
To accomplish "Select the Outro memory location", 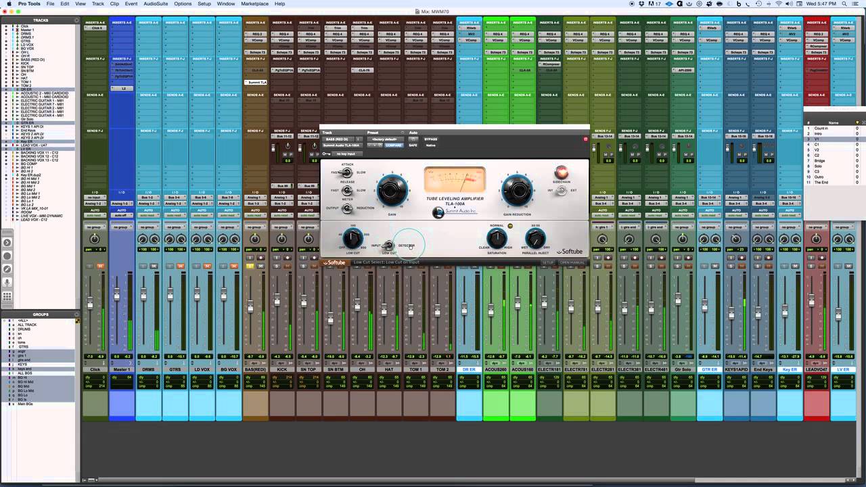I will pos(819,177).
